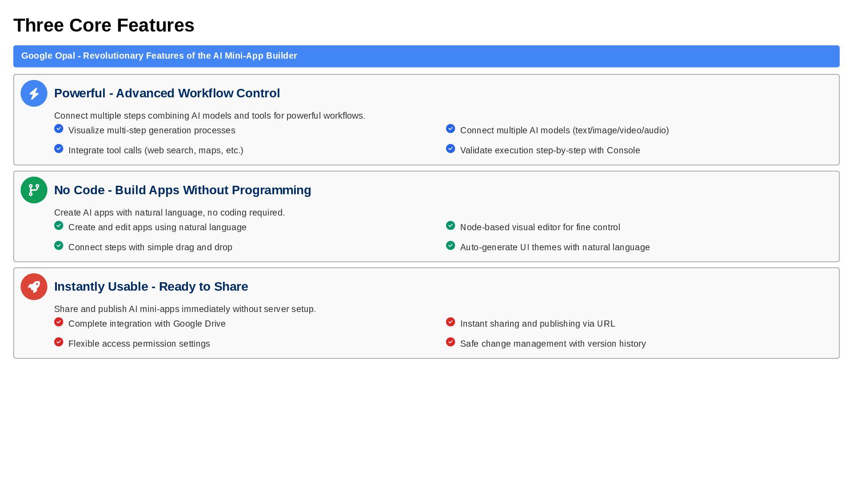Click the green branch icon
This screenshot has height=480, width=853.
(34, 190)
